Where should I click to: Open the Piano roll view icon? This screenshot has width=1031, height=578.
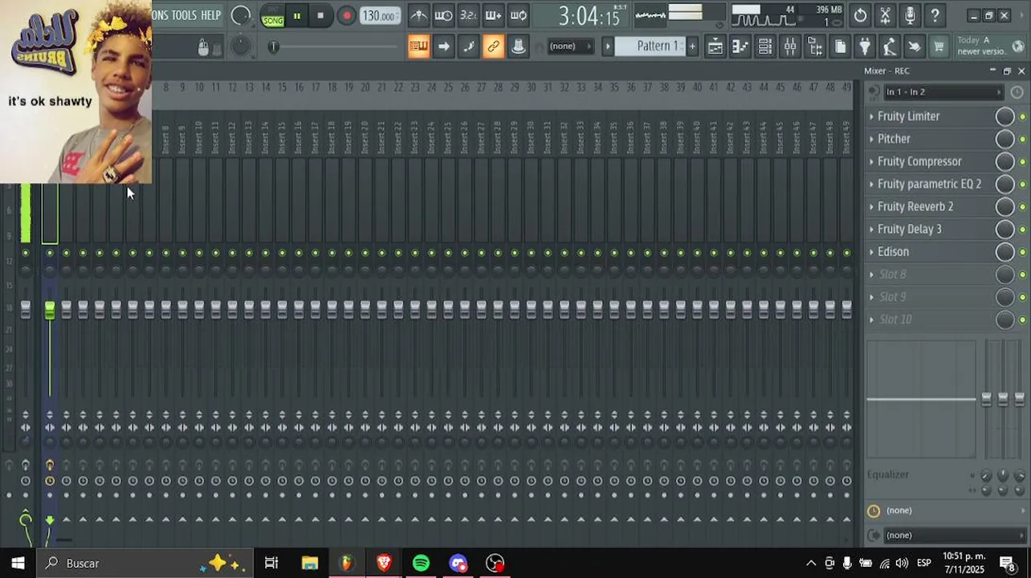tap(740, 47)
